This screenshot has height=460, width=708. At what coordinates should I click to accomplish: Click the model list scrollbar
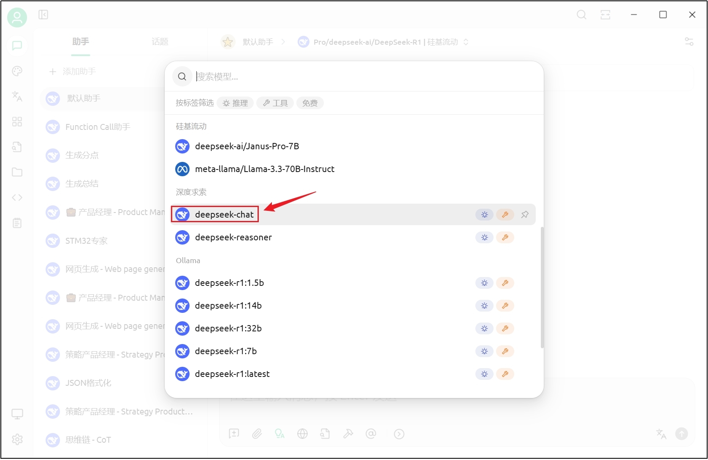click(x=542, y=288)
